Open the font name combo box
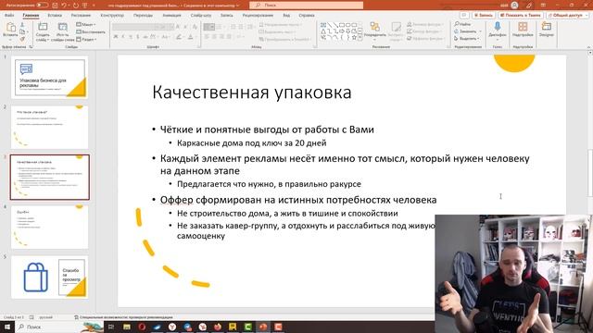 [135, 27]
